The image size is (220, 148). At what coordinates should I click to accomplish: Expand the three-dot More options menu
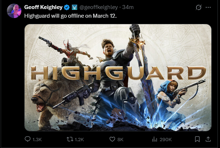point(208,8)
